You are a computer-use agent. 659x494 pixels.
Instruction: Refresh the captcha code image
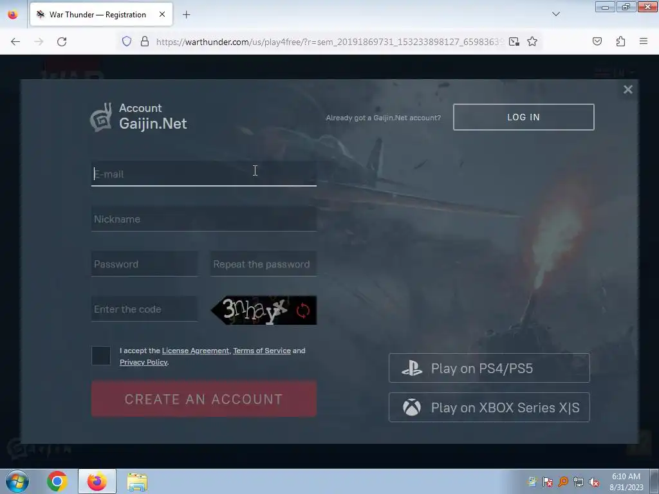click(x=303, y=311)
